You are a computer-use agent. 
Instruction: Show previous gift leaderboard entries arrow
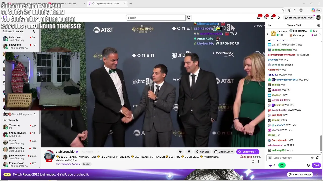(268, 34)
